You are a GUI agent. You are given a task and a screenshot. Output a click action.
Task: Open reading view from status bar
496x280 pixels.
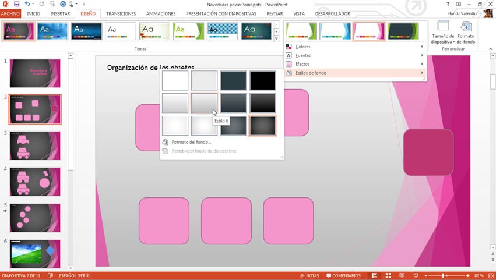point(400,275)
